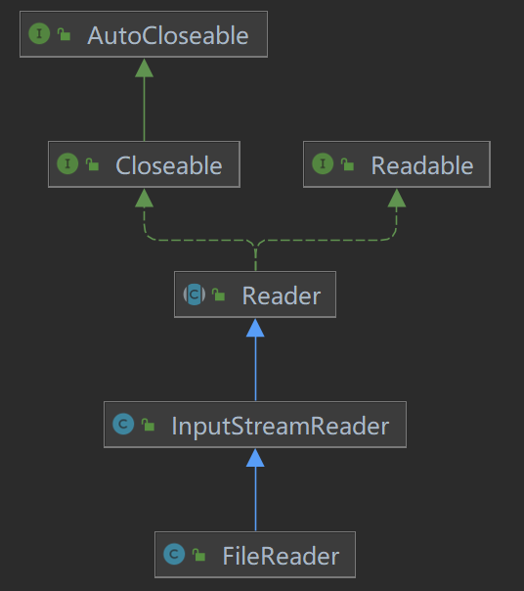Click the Readable interface icon
Image resolution: width=524 pixels, height=591 pixels.
(x=323, y=163)
